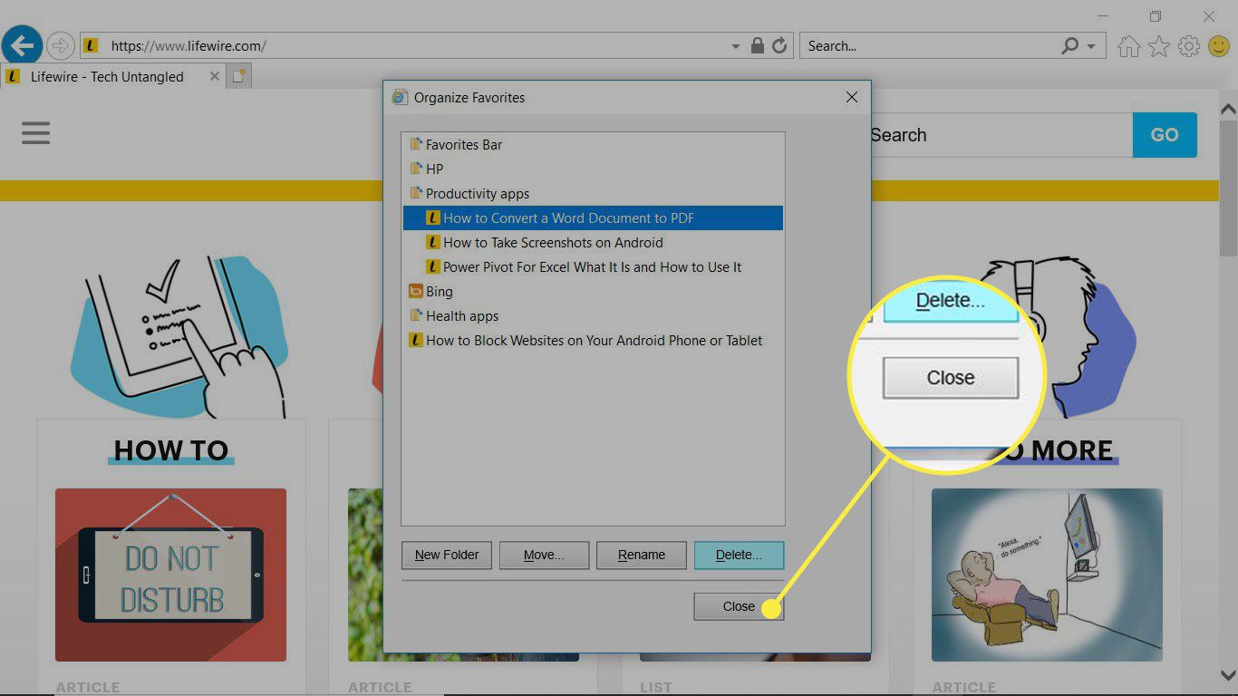Select How to Convert a Word Document to PDF

pyautogui.click(x=593, y=217)
